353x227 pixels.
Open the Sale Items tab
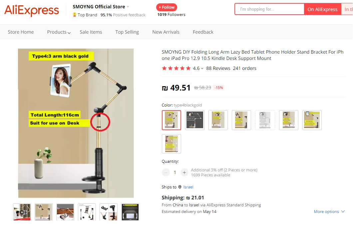tap(91, 32)
